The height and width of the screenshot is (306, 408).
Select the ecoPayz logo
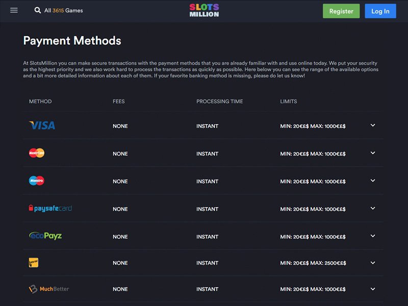[45, 236]
